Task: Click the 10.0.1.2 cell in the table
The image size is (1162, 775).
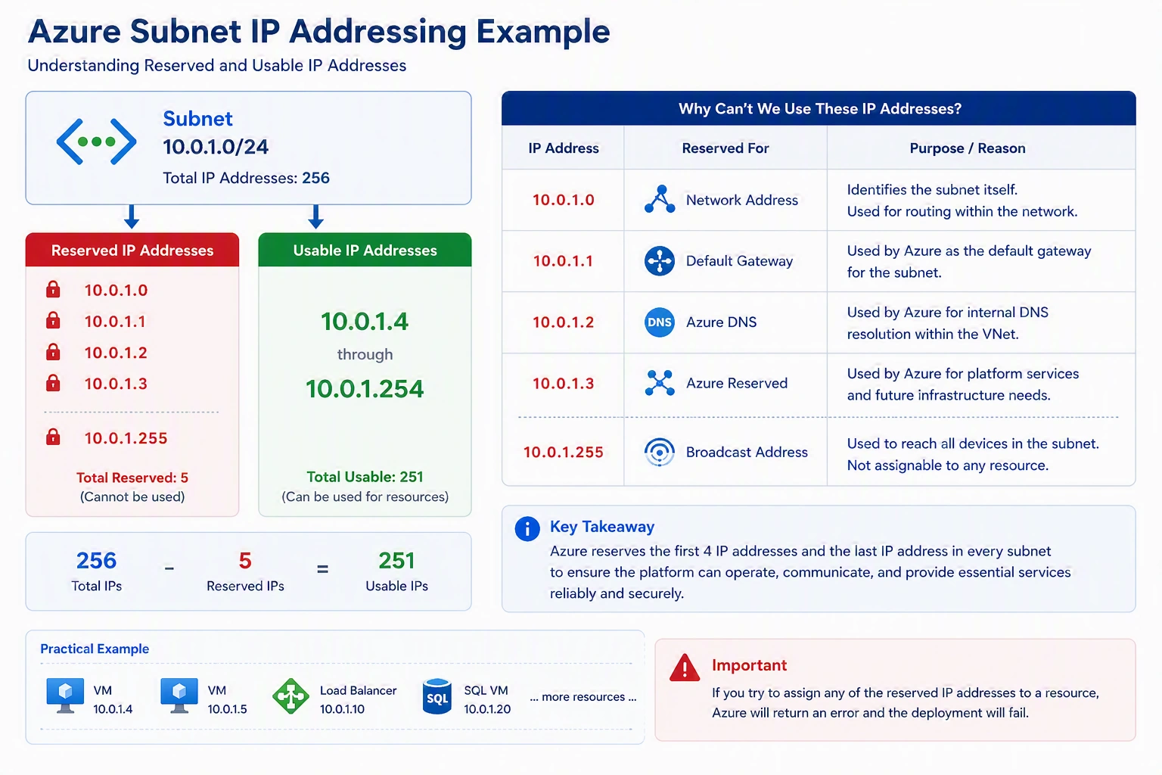Action: point(564,322)
